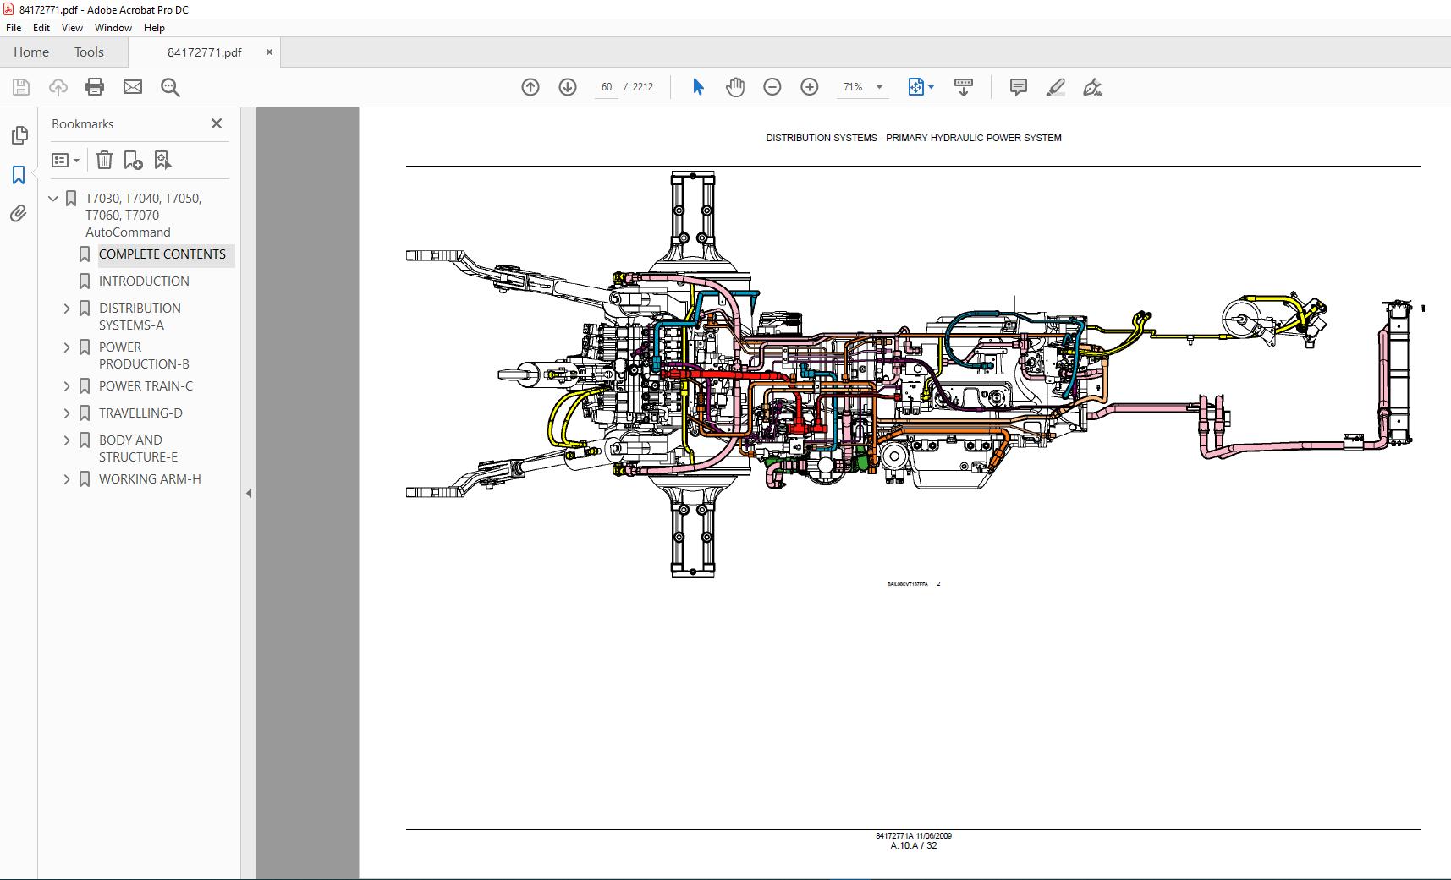
Task: Collapse the navigation pane with arrow handle
Action: tap(249, 493)
